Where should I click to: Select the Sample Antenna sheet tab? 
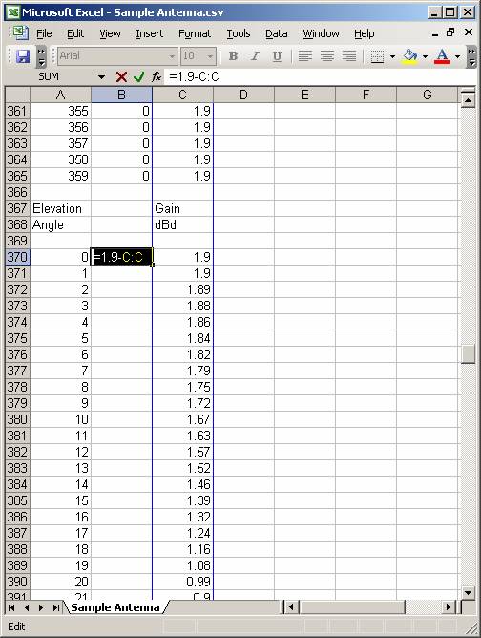(x=115, y=607)
